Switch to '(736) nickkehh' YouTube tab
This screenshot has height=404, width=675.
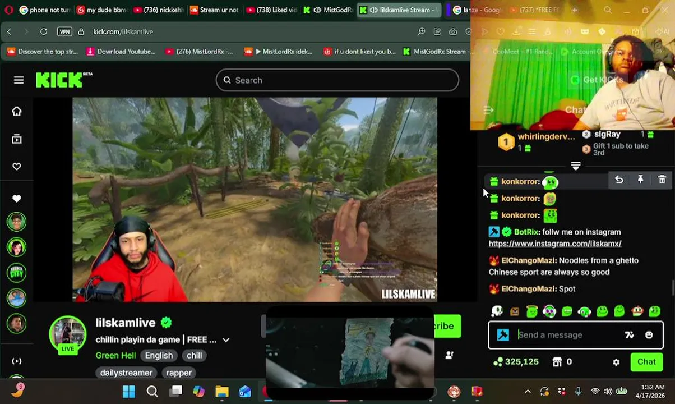tap(159, 10)
